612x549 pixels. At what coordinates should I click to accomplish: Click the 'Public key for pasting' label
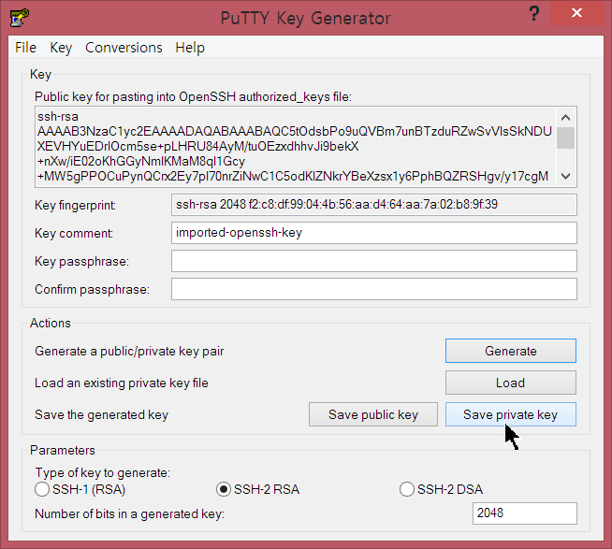pos(193,96)
